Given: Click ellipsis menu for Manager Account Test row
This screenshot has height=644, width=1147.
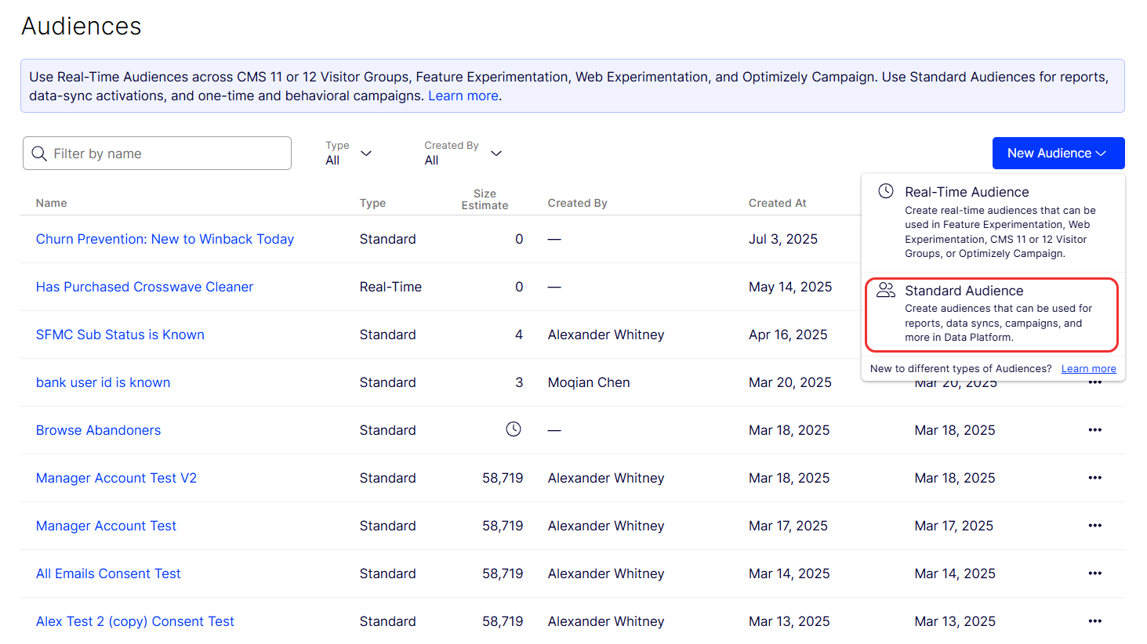Looking at the screenshot, I should [x=1094, y=526].
